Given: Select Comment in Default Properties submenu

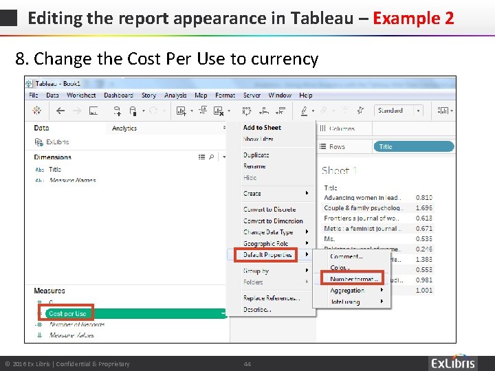Looking at the screenshot, I should point(346,256).
